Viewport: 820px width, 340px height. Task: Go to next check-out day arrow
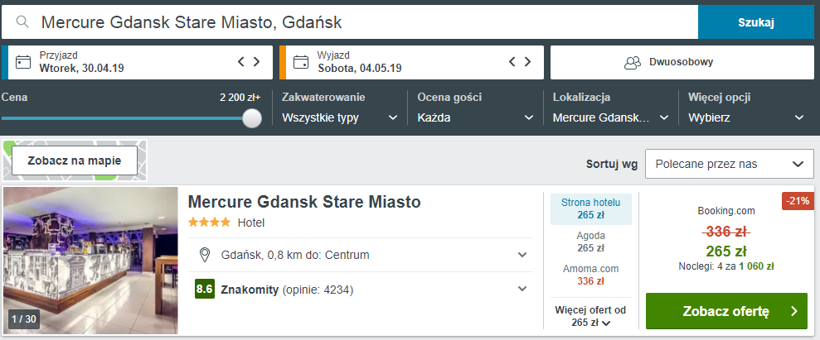click(528, 62)
